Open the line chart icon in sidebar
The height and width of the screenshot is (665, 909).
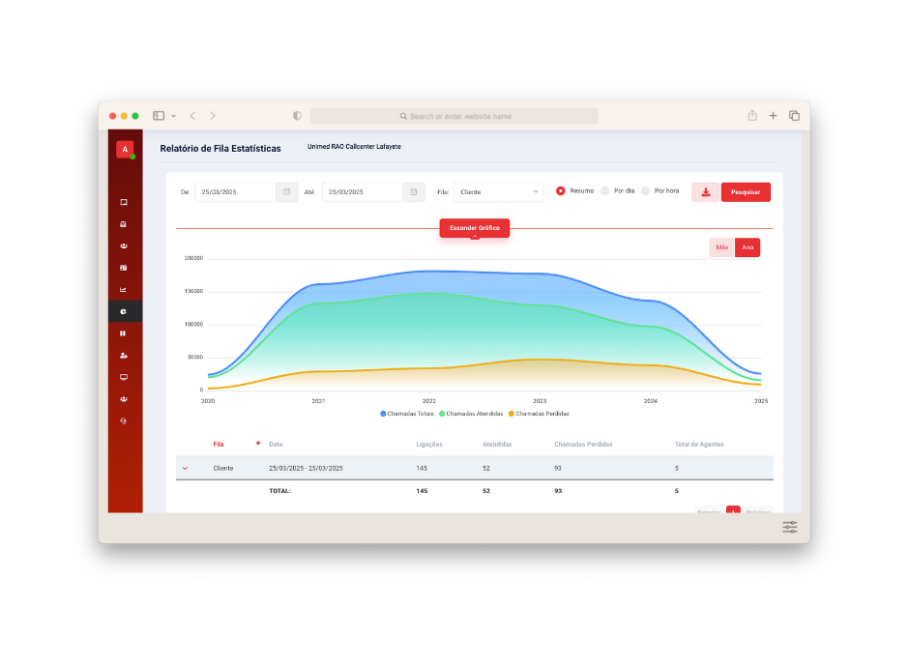124,290
